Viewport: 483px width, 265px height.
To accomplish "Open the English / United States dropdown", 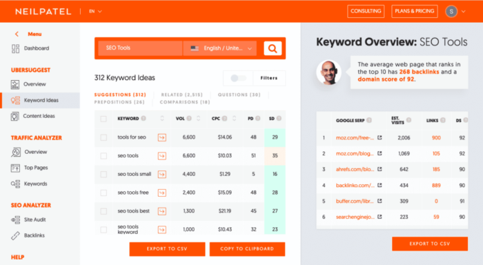I will [x=220, y=48].
